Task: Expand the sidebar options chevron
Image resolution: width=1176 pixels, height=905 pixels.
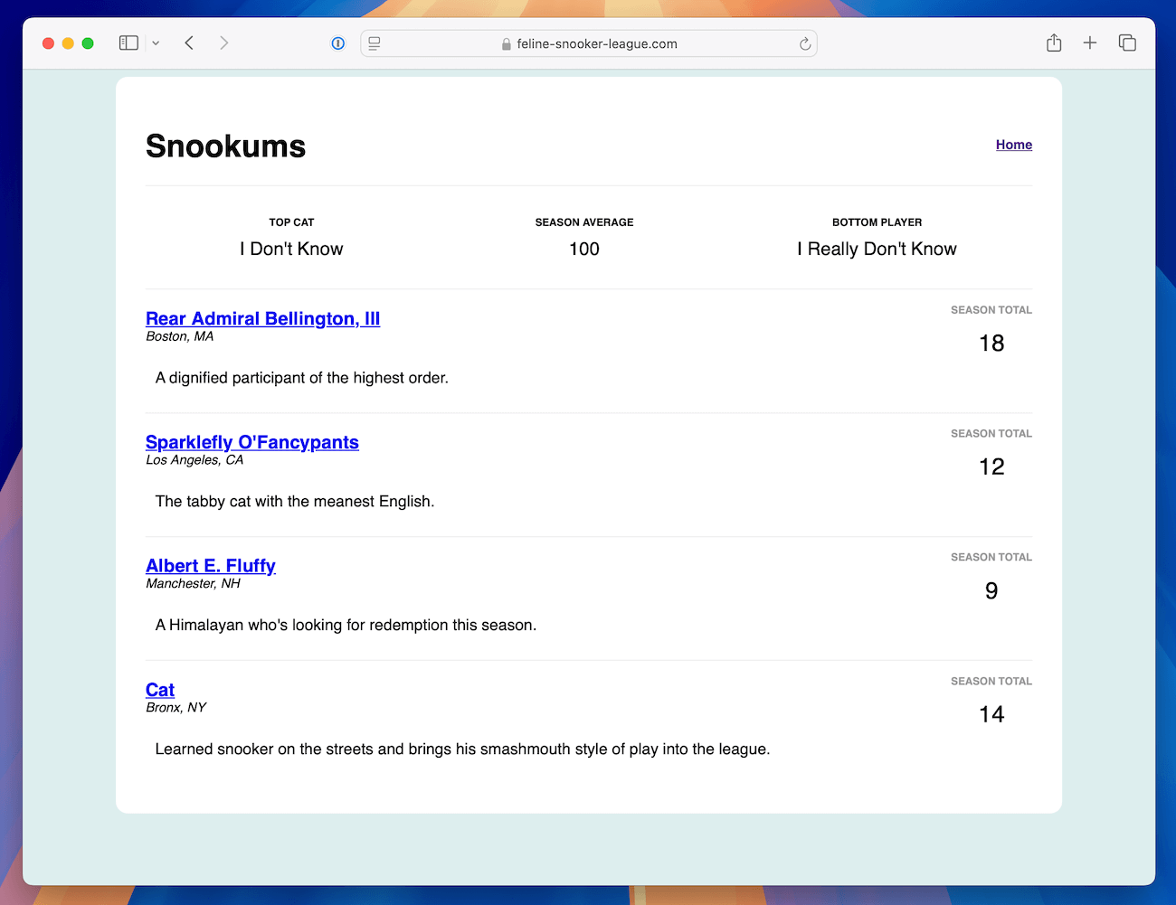Action: point(155,42)
